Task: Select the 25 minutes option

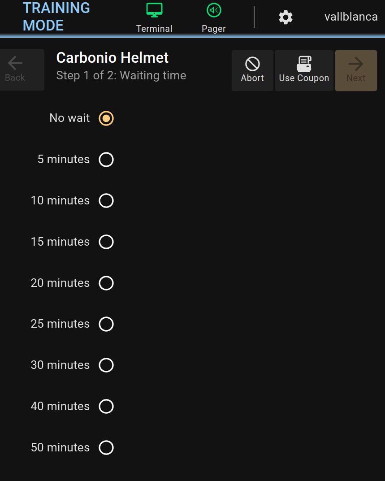Action: (x=106, y=324)
